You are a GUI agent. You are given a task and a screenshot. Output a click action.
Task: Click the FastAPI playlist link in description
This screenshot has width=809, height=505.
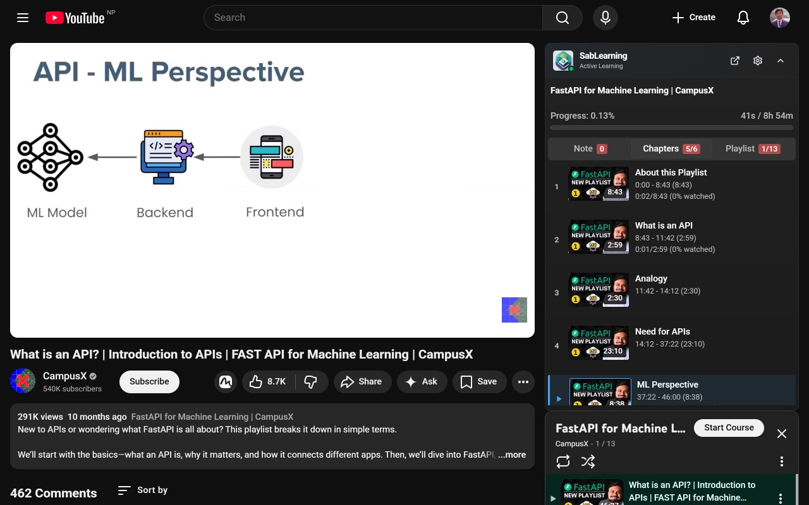click(x=212, y=417)
